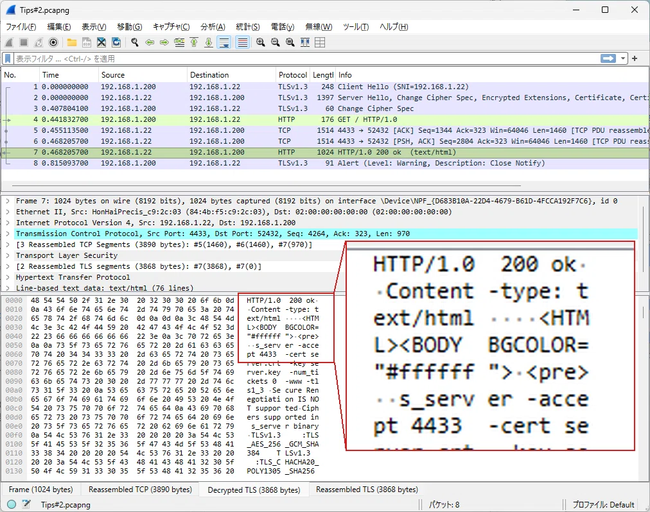Viewport: 650px width, 512px height.
Task: Open capture options gear icon
Action: click(53, 42)
